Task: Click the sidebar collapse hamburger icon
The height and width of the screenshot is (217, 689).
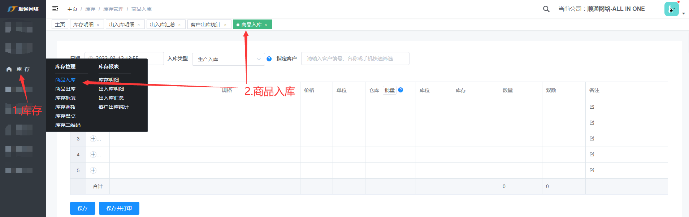Action: tap(55, 9)
